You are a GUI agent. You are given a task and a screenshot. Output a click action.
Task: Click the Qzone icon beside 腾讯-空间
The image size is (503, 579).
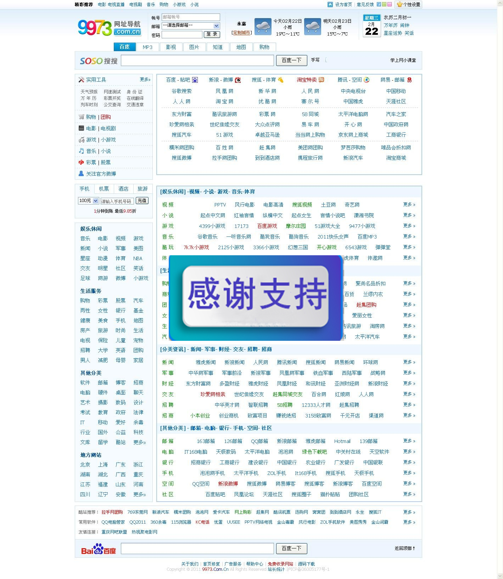pyautogui.click(x=367, y=80)
